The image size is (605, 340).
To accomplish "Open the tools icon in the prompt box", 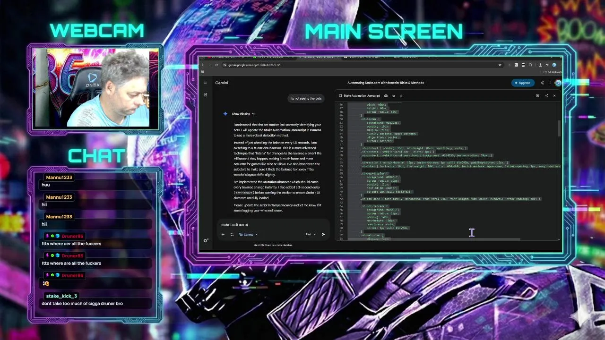I will [x=232, y=234].
